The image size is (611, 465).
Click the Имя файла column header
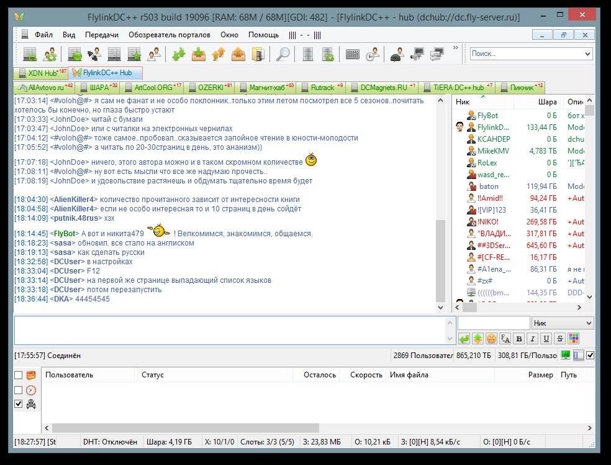click(x=440, y=374)
